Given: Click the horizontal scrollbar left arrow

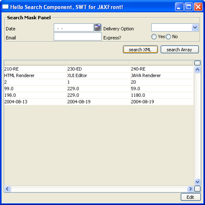Looking at the screenshot, I should (7, 189).
